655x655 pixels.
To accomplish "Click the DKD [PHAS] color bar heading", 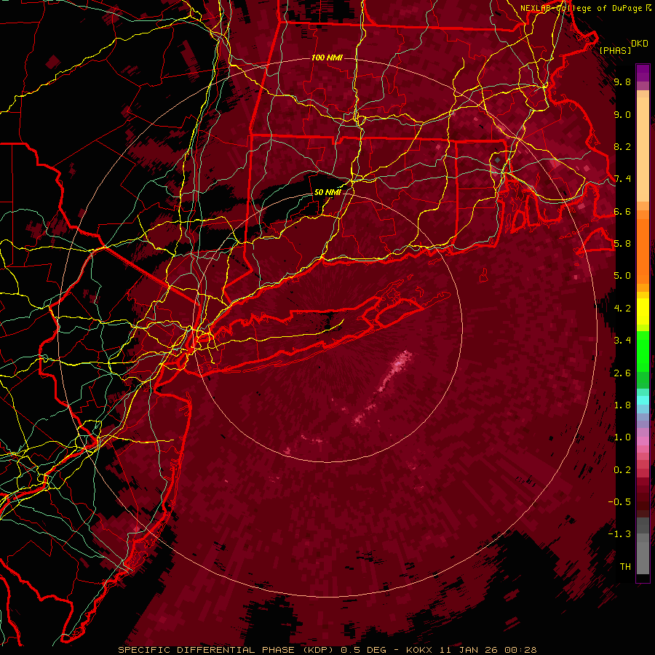I will coord(623,47).
